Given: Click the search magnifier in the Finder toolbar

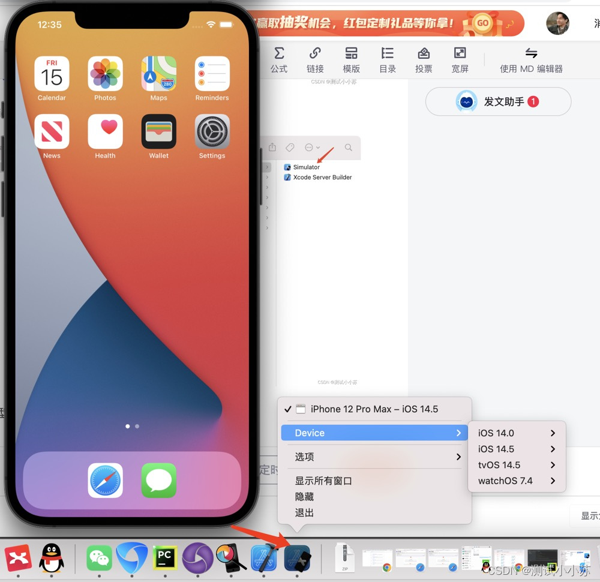Looking at the screenshot, I should coord(348,148).
